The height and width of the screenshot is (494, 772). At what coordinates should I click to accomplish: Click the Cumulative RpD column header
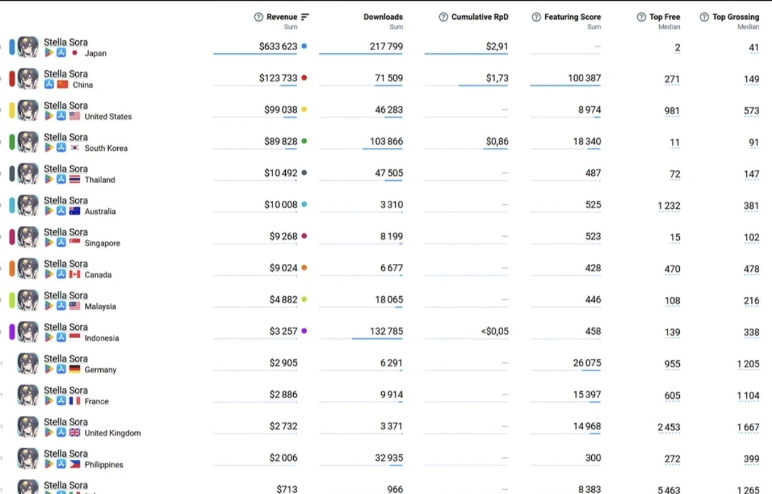coord(479,17)
